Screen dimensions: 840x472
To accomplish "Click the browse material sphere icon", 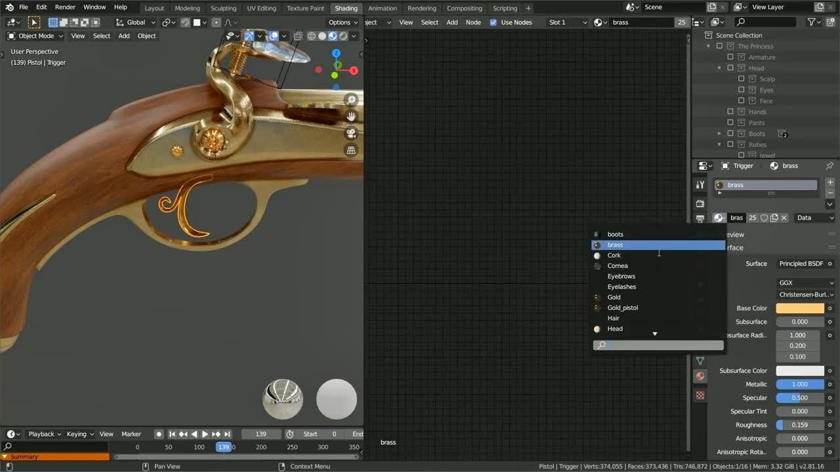I will tap(718, 218).
